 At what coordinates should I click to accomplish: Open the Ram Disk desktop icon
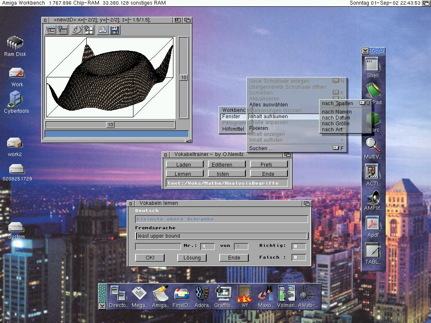click(15, 43)
